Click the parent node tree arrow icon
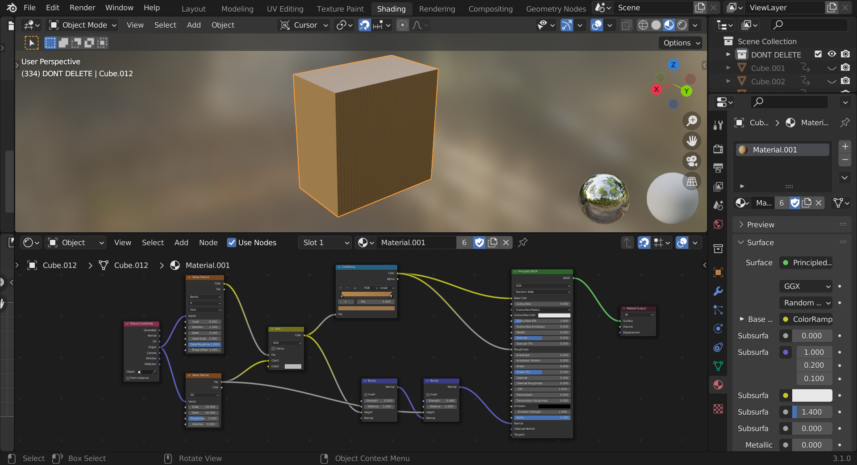This screenshot has width=857, height=465. tap(627, 243)
